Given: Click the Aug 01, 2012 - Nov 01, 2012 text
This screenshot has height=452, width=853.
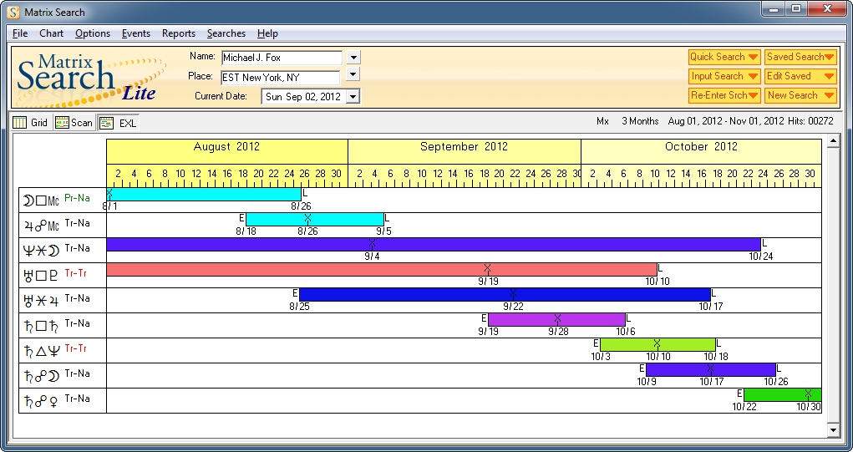Looking at the screenshot, I should click(726, 121).
